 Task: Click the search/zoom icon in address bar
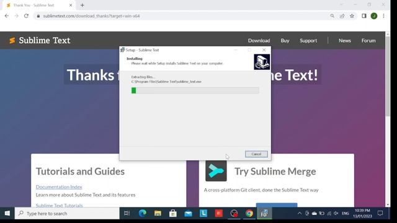tap(332, 16)
